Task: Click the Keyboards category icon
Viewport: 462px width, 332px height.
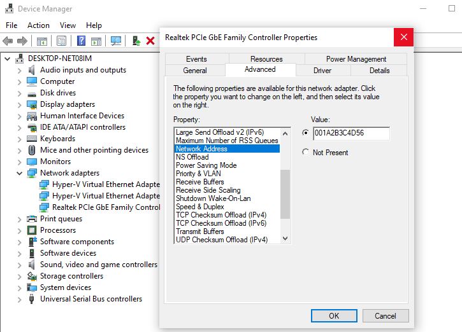Action: point(31,139)
